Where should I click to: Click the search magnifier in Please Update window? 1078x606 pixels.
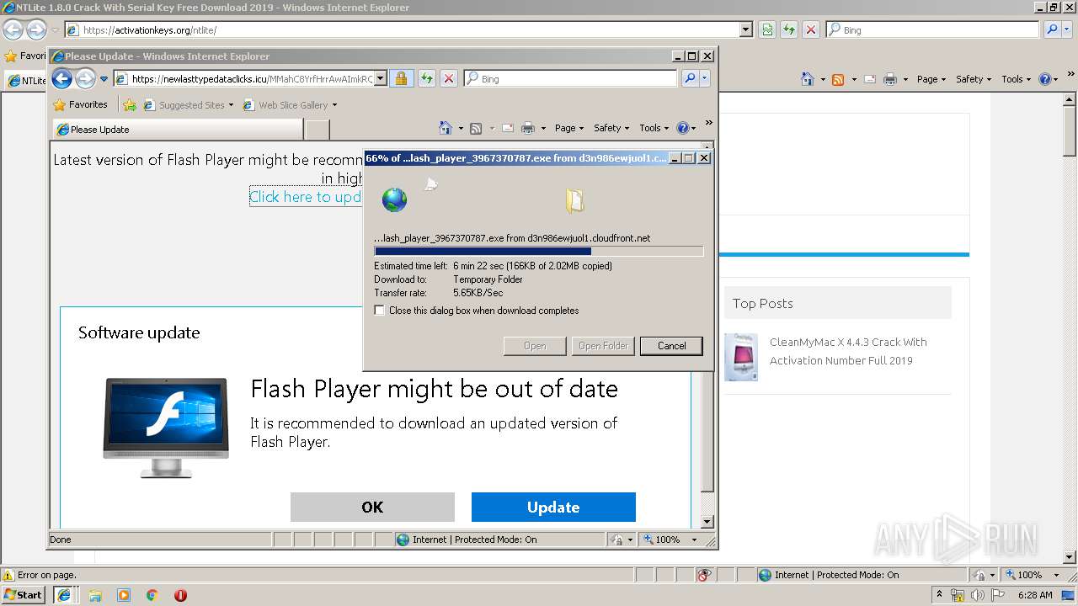coord(690,78)
